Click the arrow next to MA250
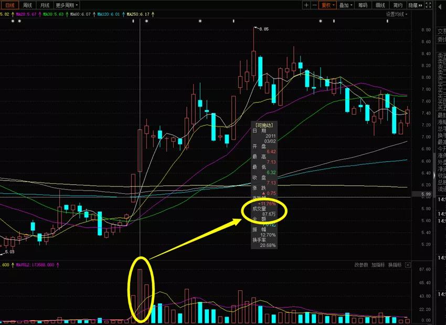Viewport: 446px width, 325px height. (153, 14)
